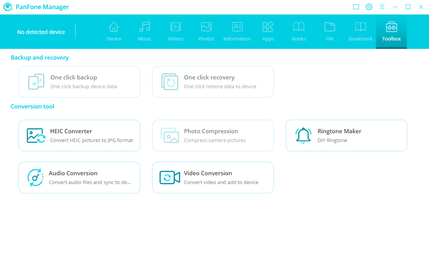Select the Toolbox tab label
The height and width of the screenshot is (273, 429).
click(392, 39)
